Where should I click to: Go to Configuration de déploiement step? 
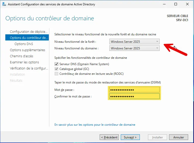point(28,32)
